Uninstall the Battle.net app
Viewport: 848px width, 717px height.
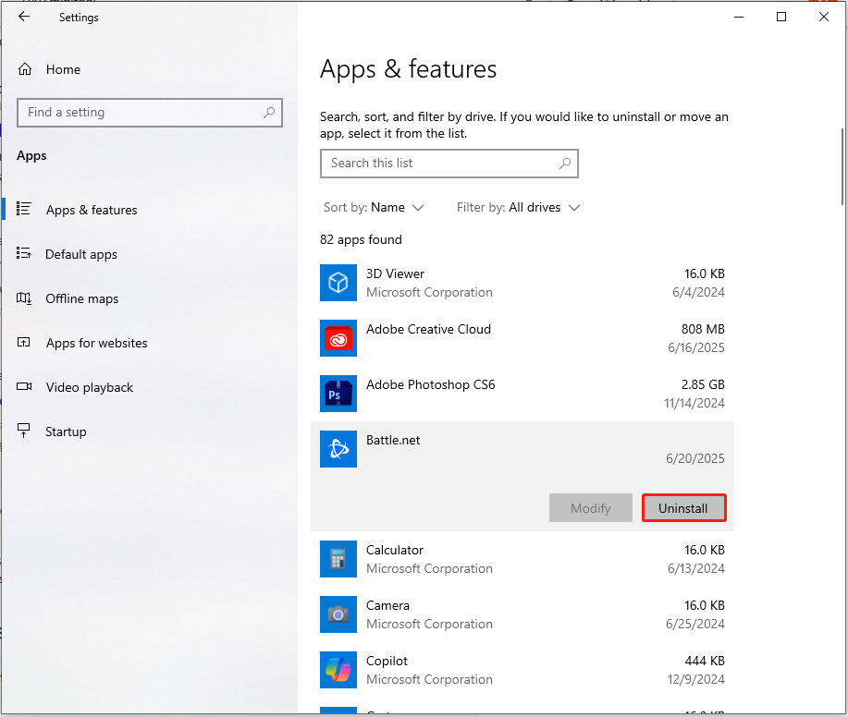683,508
